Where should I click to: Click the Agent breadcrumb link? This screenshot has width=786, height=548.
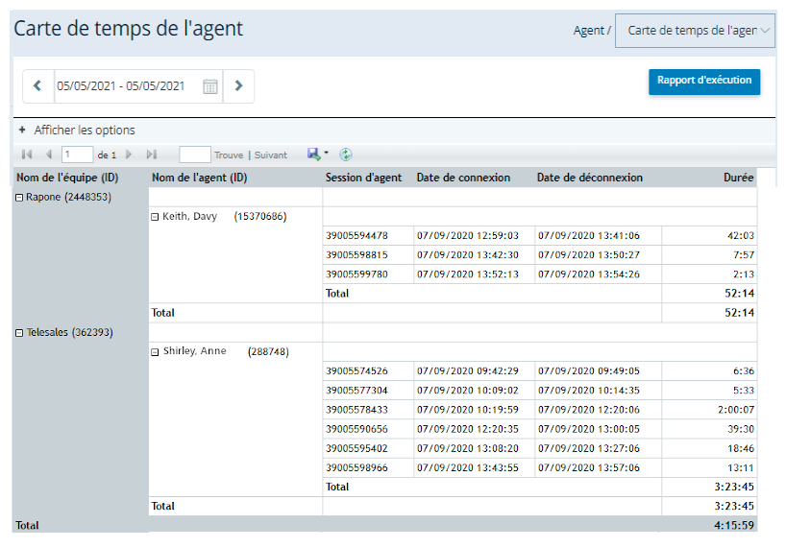588,31
